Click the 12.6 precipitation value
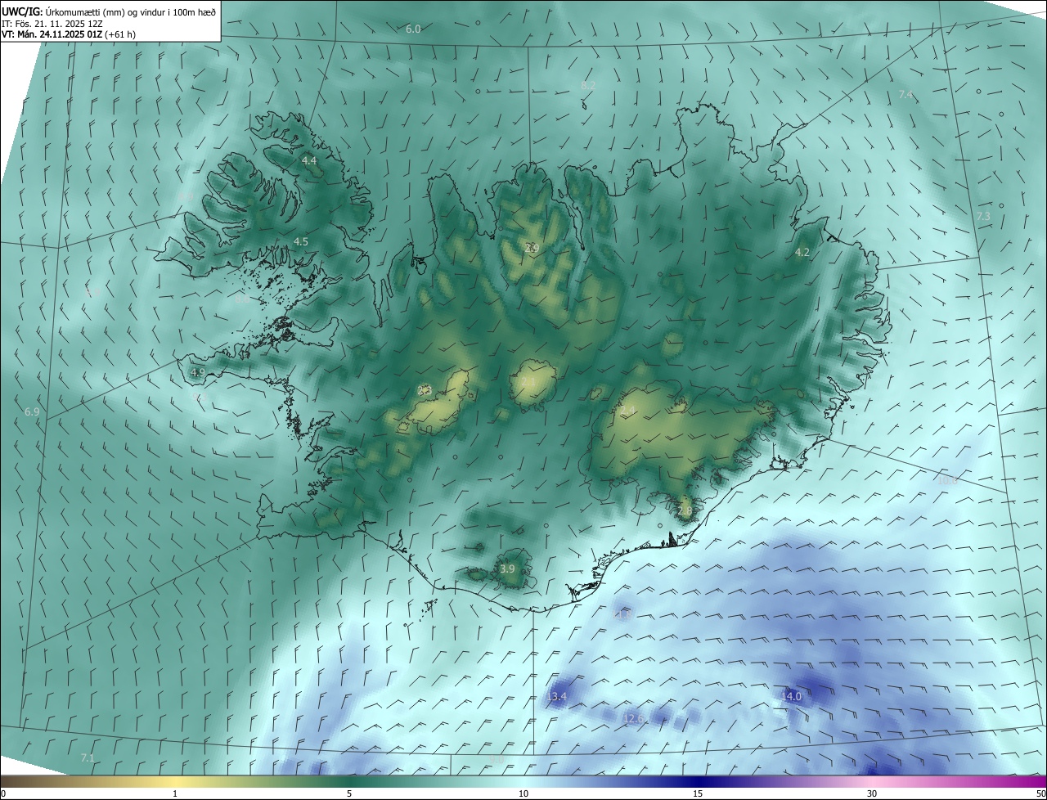This screenshot has width=1047, height=800. 633,719
